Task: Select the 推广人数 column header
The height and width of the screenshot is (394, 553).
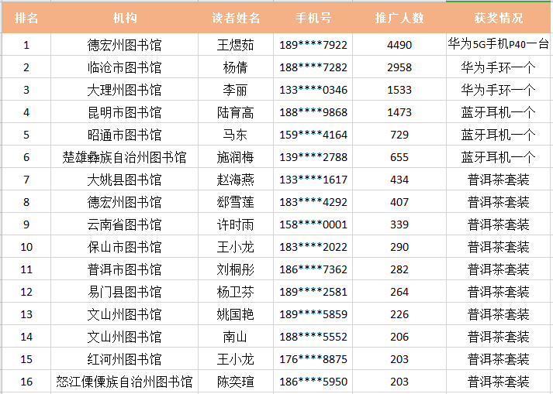Action: click(x=399, y=18)
